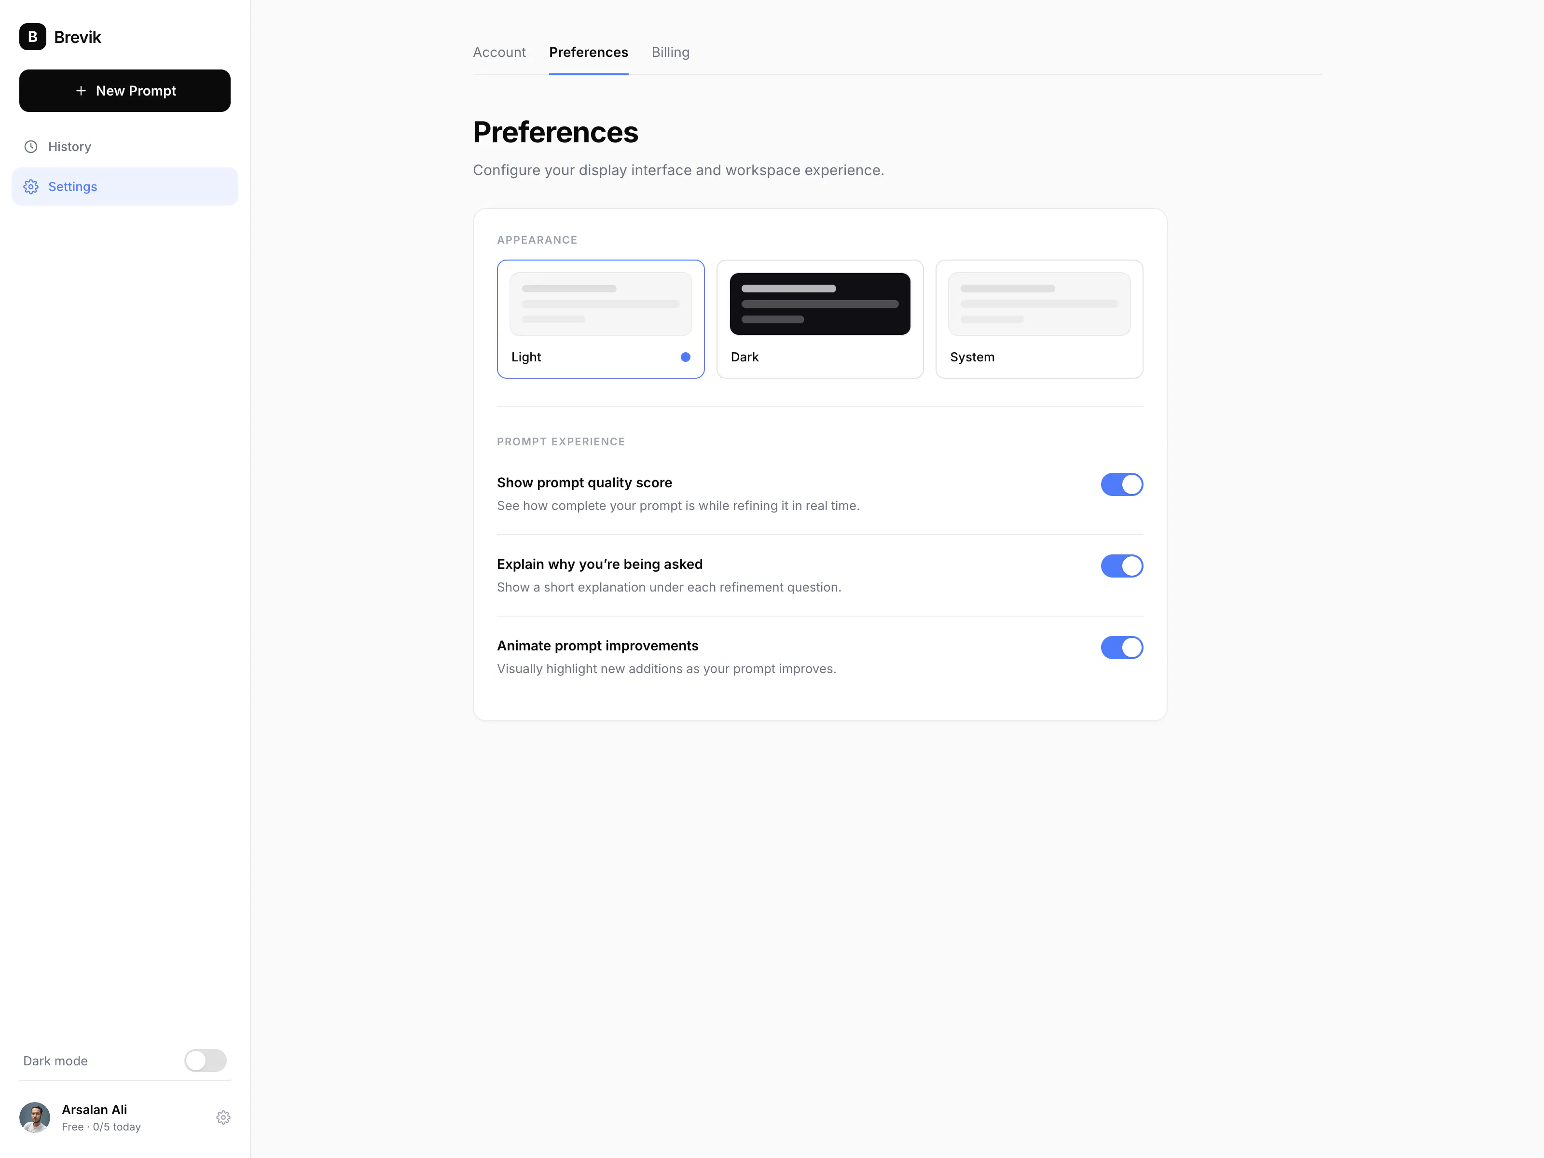Select the System appearance card
Screen dimensions: 1544x1158
tap(1039, 319)
